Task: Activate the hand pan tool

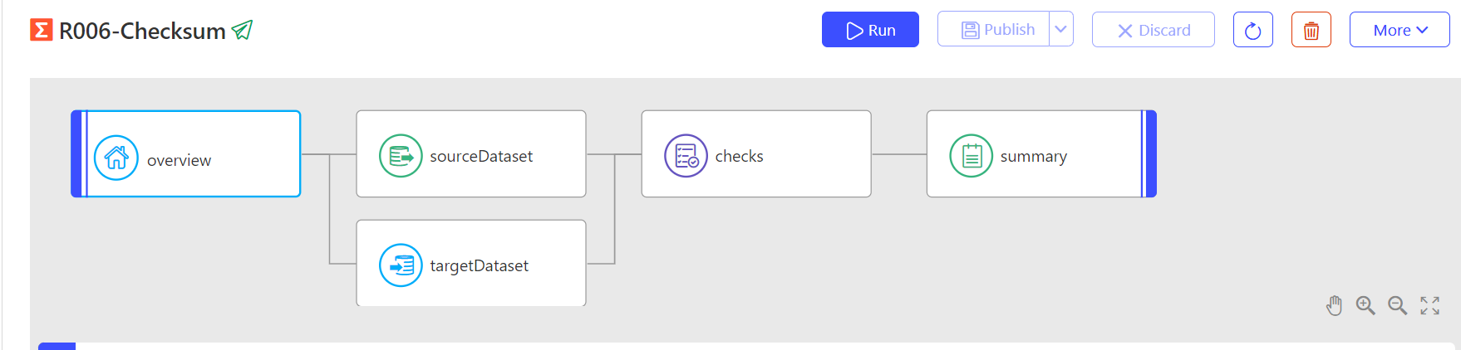Action: (x=1334, y=305)
